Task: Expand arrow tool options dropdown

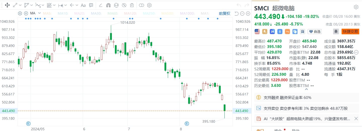Action: tap(77, 5)
